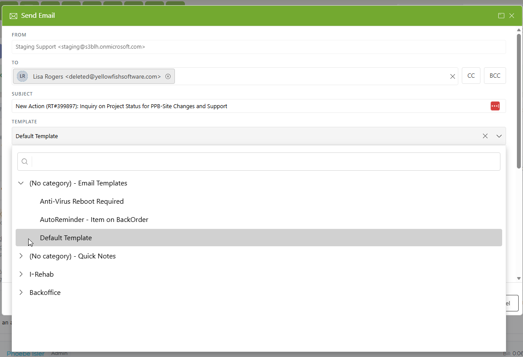Expand the I-Rehab category

tap(20, 274)
